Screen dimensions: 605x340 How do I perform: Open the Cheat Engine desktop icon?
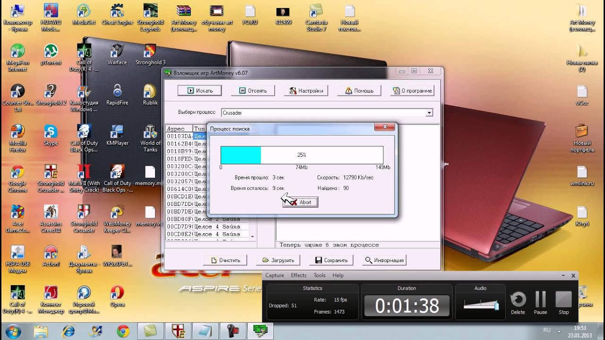pyautogui.click(x=117, y=15)
